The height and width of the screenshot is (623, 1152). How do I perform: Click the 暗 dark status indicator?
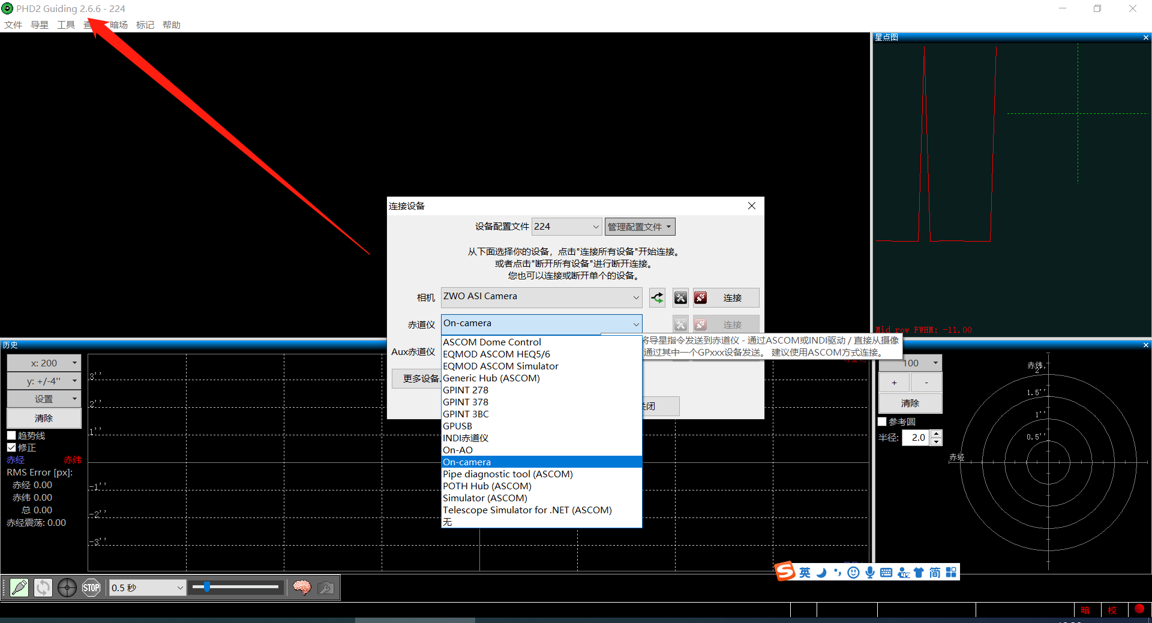click(1085, 610)
